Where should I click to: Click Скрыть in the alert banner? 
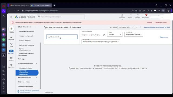[149, 23]
